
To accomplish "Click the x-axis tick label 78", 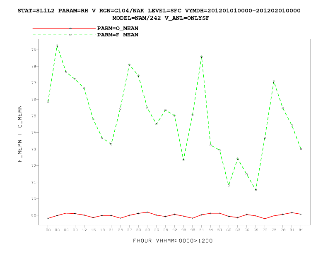I will point(283,230).
